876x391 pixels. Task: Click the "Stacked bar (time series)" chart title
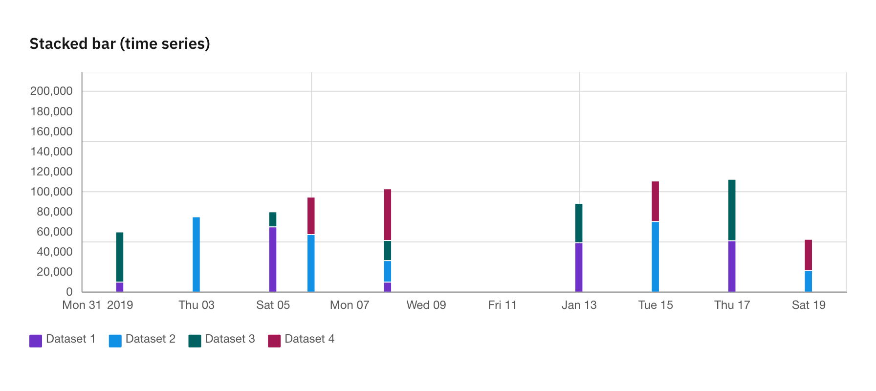pos(120,43)
